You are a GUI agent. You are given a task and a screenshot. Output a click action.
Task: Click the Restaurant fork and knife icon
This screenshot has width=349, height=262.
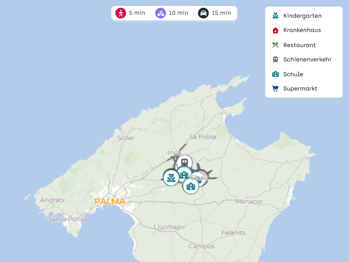(275, 45)
